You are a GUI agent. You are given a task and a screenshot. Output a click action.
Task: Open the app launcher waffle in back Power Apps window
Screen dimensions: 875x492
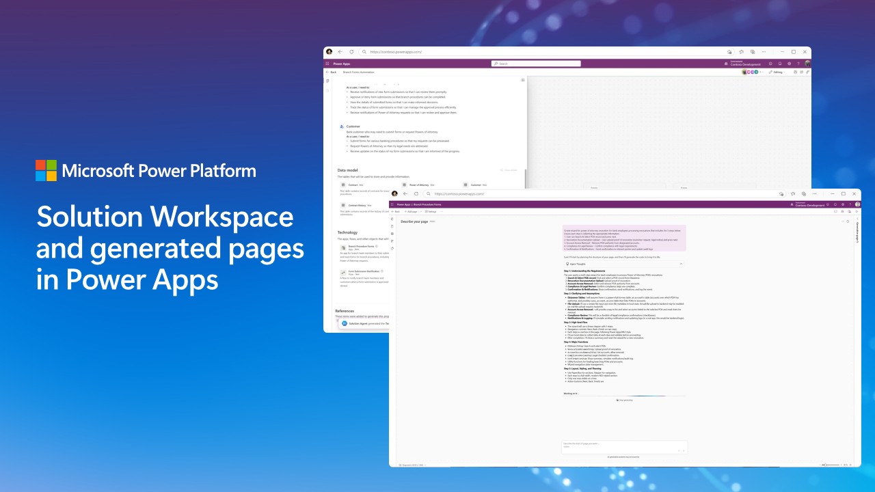327,64
